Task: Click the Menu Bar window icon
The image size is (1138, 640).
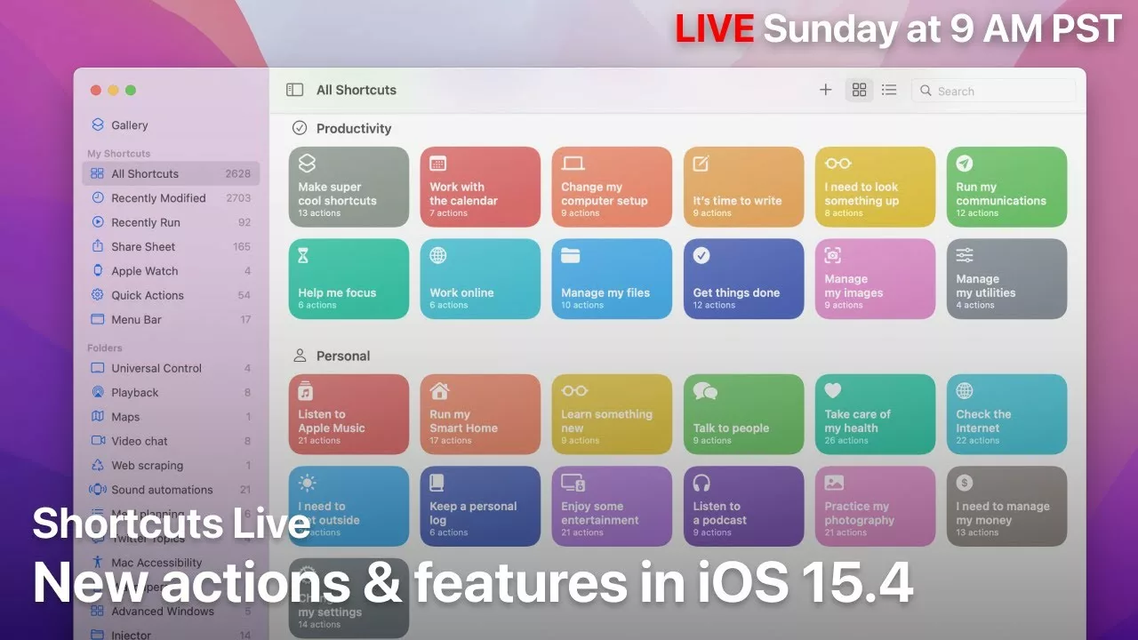Action: tap(98, 319)
